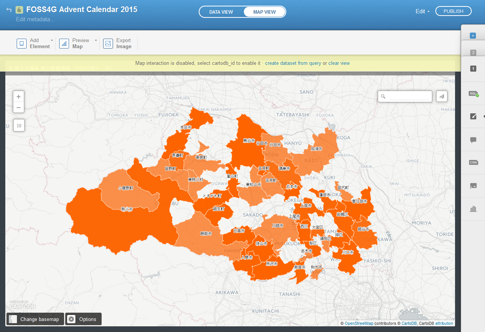Click the CartoDB attribution link
Viewport: 485px width, 332px height.
(x=409, y=323)
